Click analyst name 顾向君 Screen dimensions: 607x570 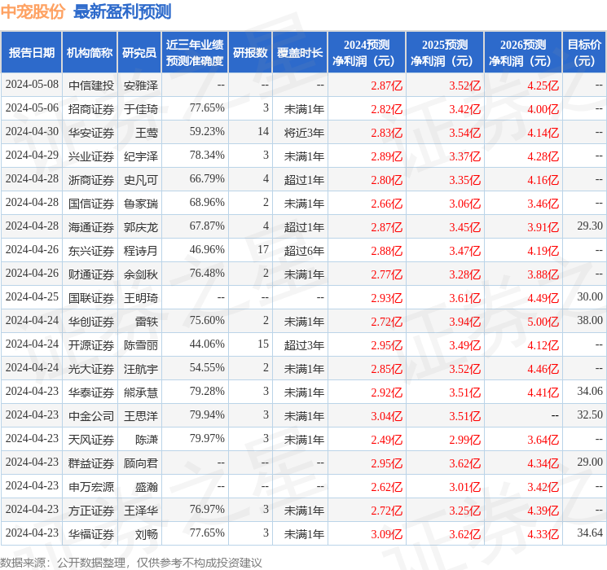point(141,463)
